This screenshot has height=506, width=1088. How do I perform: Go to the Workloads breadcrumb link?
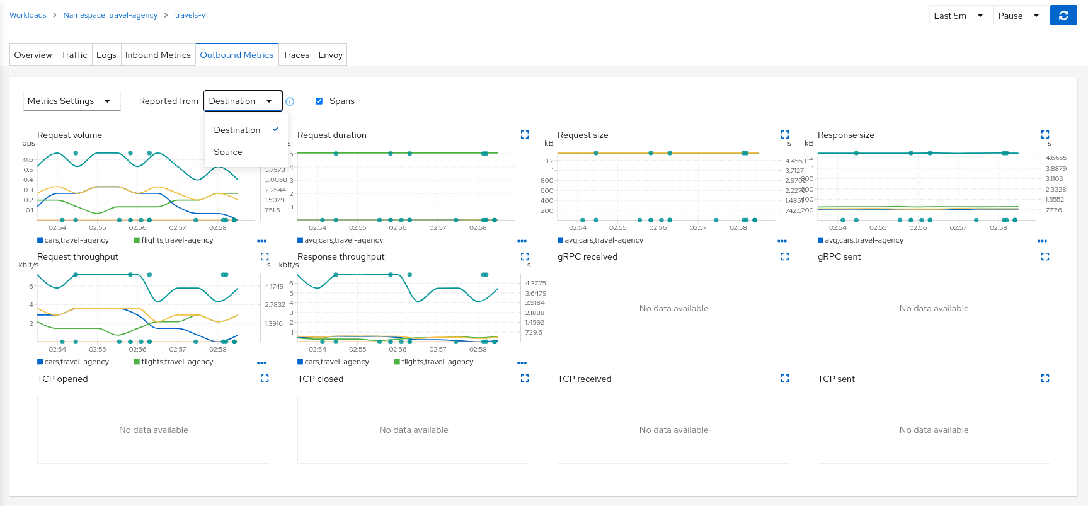(28, 15)
